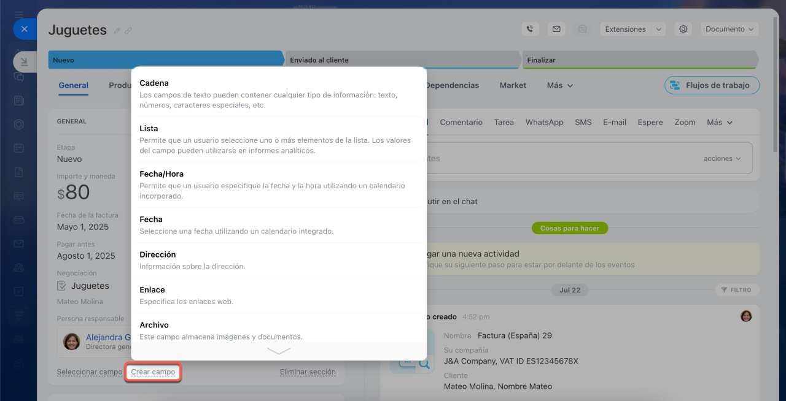Close the Juguetes slider with the X icon

click(x=24, y=29)
